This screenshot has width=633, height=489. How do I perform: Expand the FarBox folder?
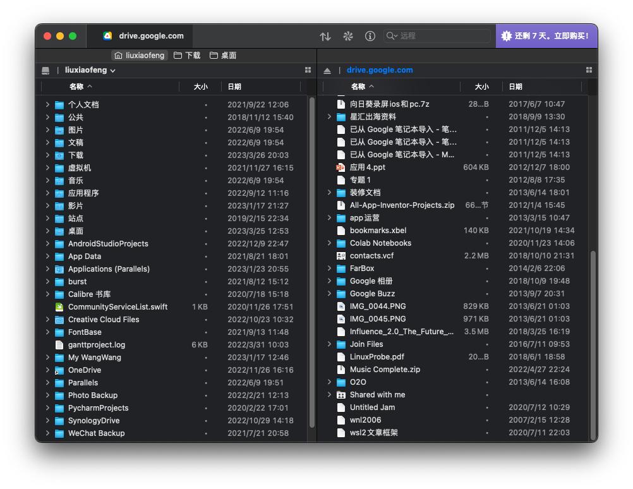(x=329, y=268)
